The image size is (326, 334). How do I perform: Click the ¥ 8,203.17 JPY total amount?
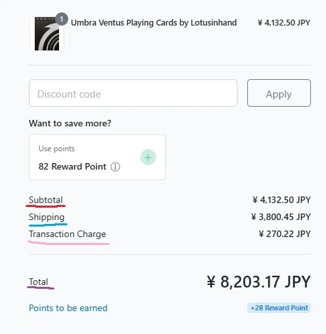[258, 282]
